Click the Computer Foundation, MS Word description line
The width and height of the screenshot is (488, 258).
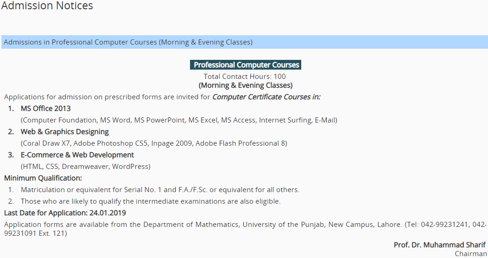(x=179, y=120)
